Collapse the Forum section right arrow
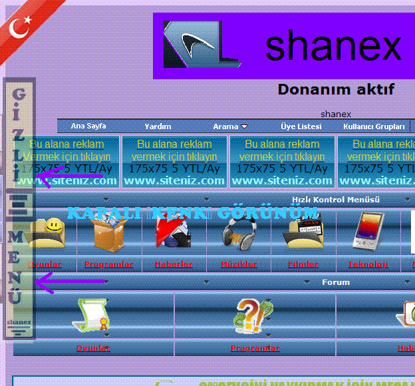The image size is (415, 386). [x=407, y=282]
